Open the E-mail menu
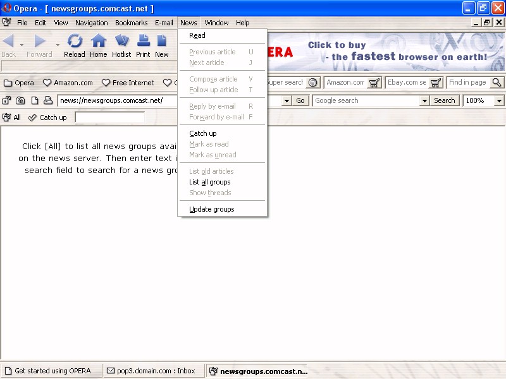The image size is (506, 379). point(164,23)
